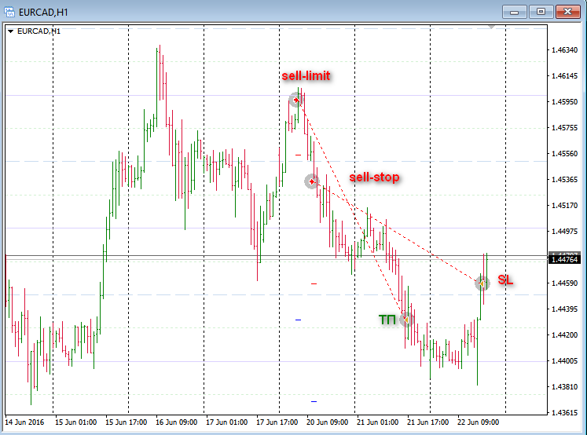Image resolution: width=587 pixels, height=435 pixels.
Task: Click the 1.44590 price scale value
Action: [564, 283]
